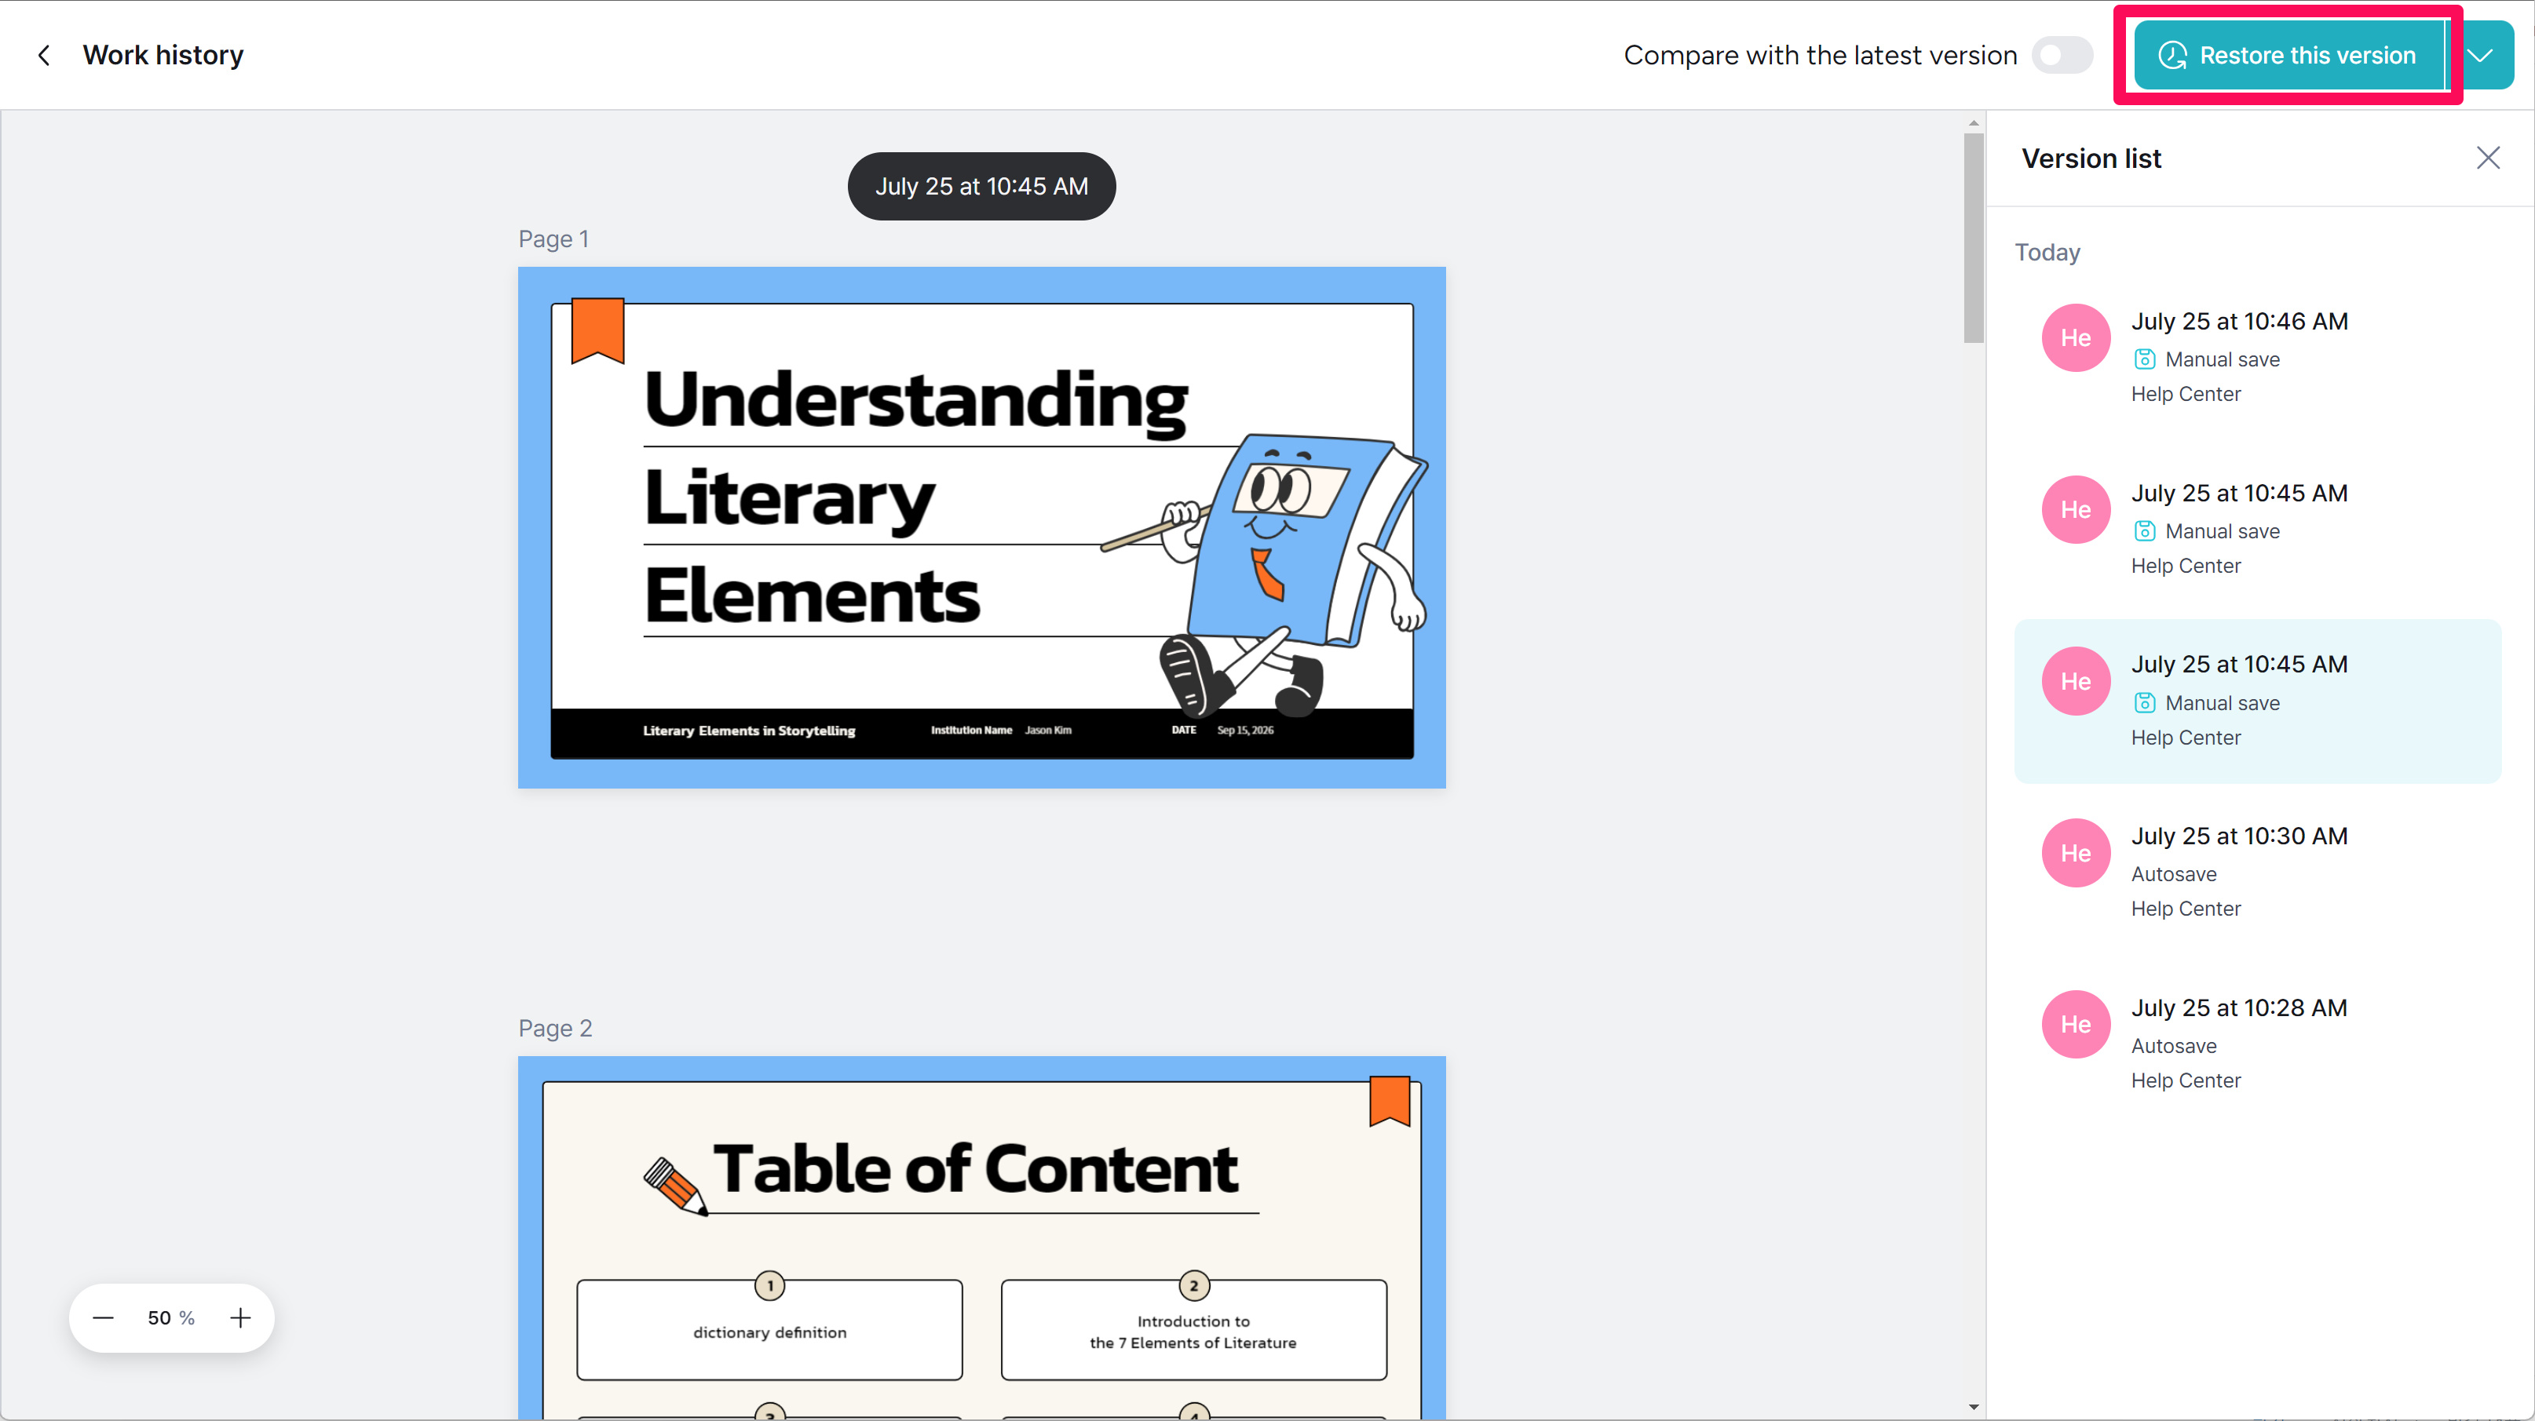Click the preview vertical scrollbar thumb
Viewport: 2535px width, 1421px height.
coord(1973,238)
